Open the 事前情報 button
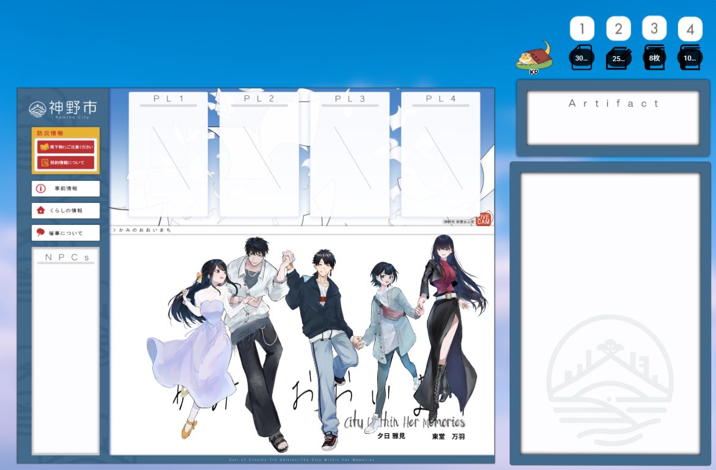 click(x=66, y=188)
